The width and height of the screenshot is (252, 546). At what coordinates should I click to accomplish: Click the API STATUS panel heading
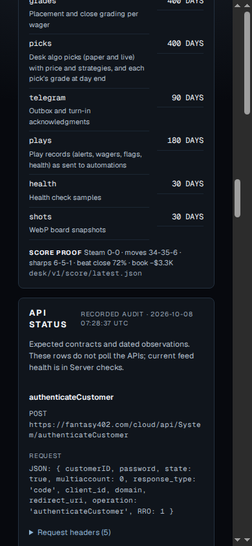pyautogui.click(x=48, y=319)
